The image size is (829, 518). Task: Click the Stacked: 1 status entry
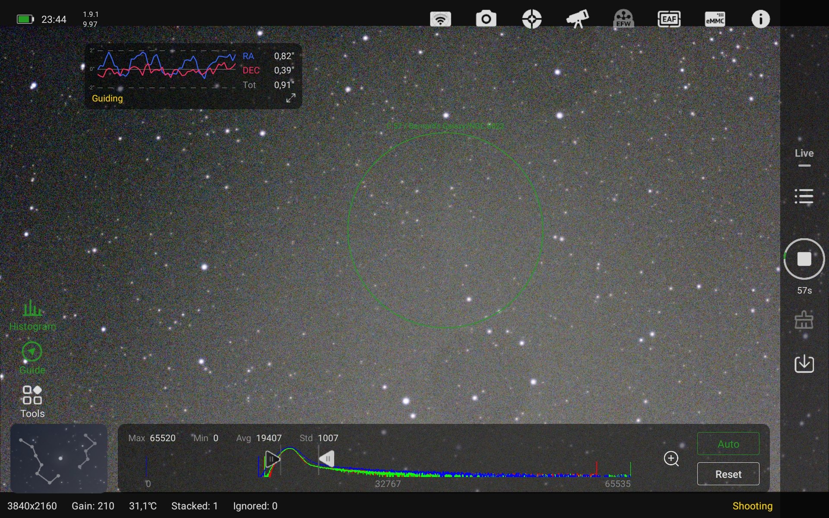[195, 506]
